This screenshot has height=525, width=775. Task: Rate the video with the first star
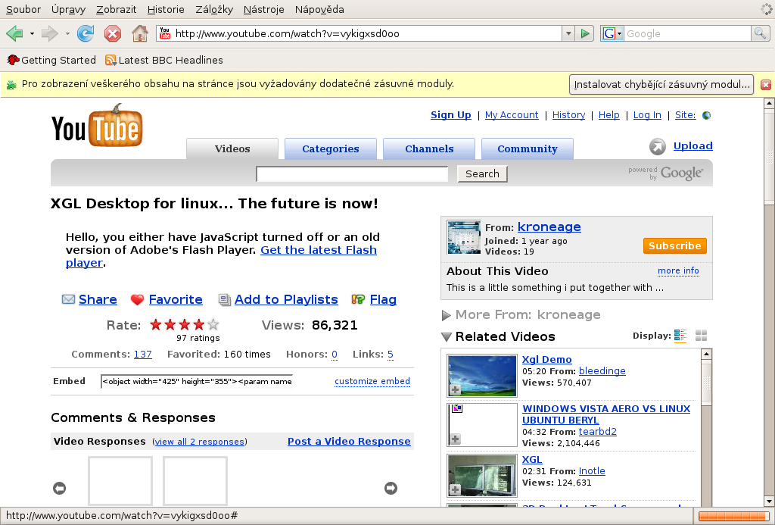point(156,324)
